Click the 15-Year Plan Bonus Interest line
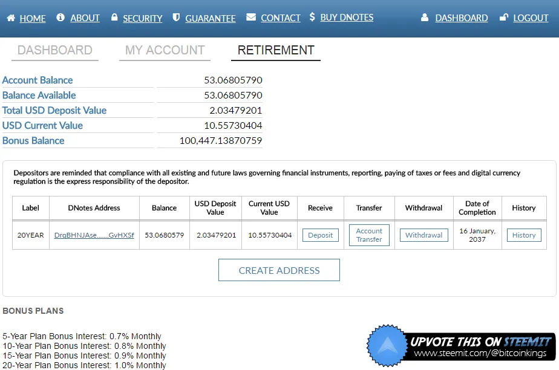559x370 pixels. tap(85, 355)
